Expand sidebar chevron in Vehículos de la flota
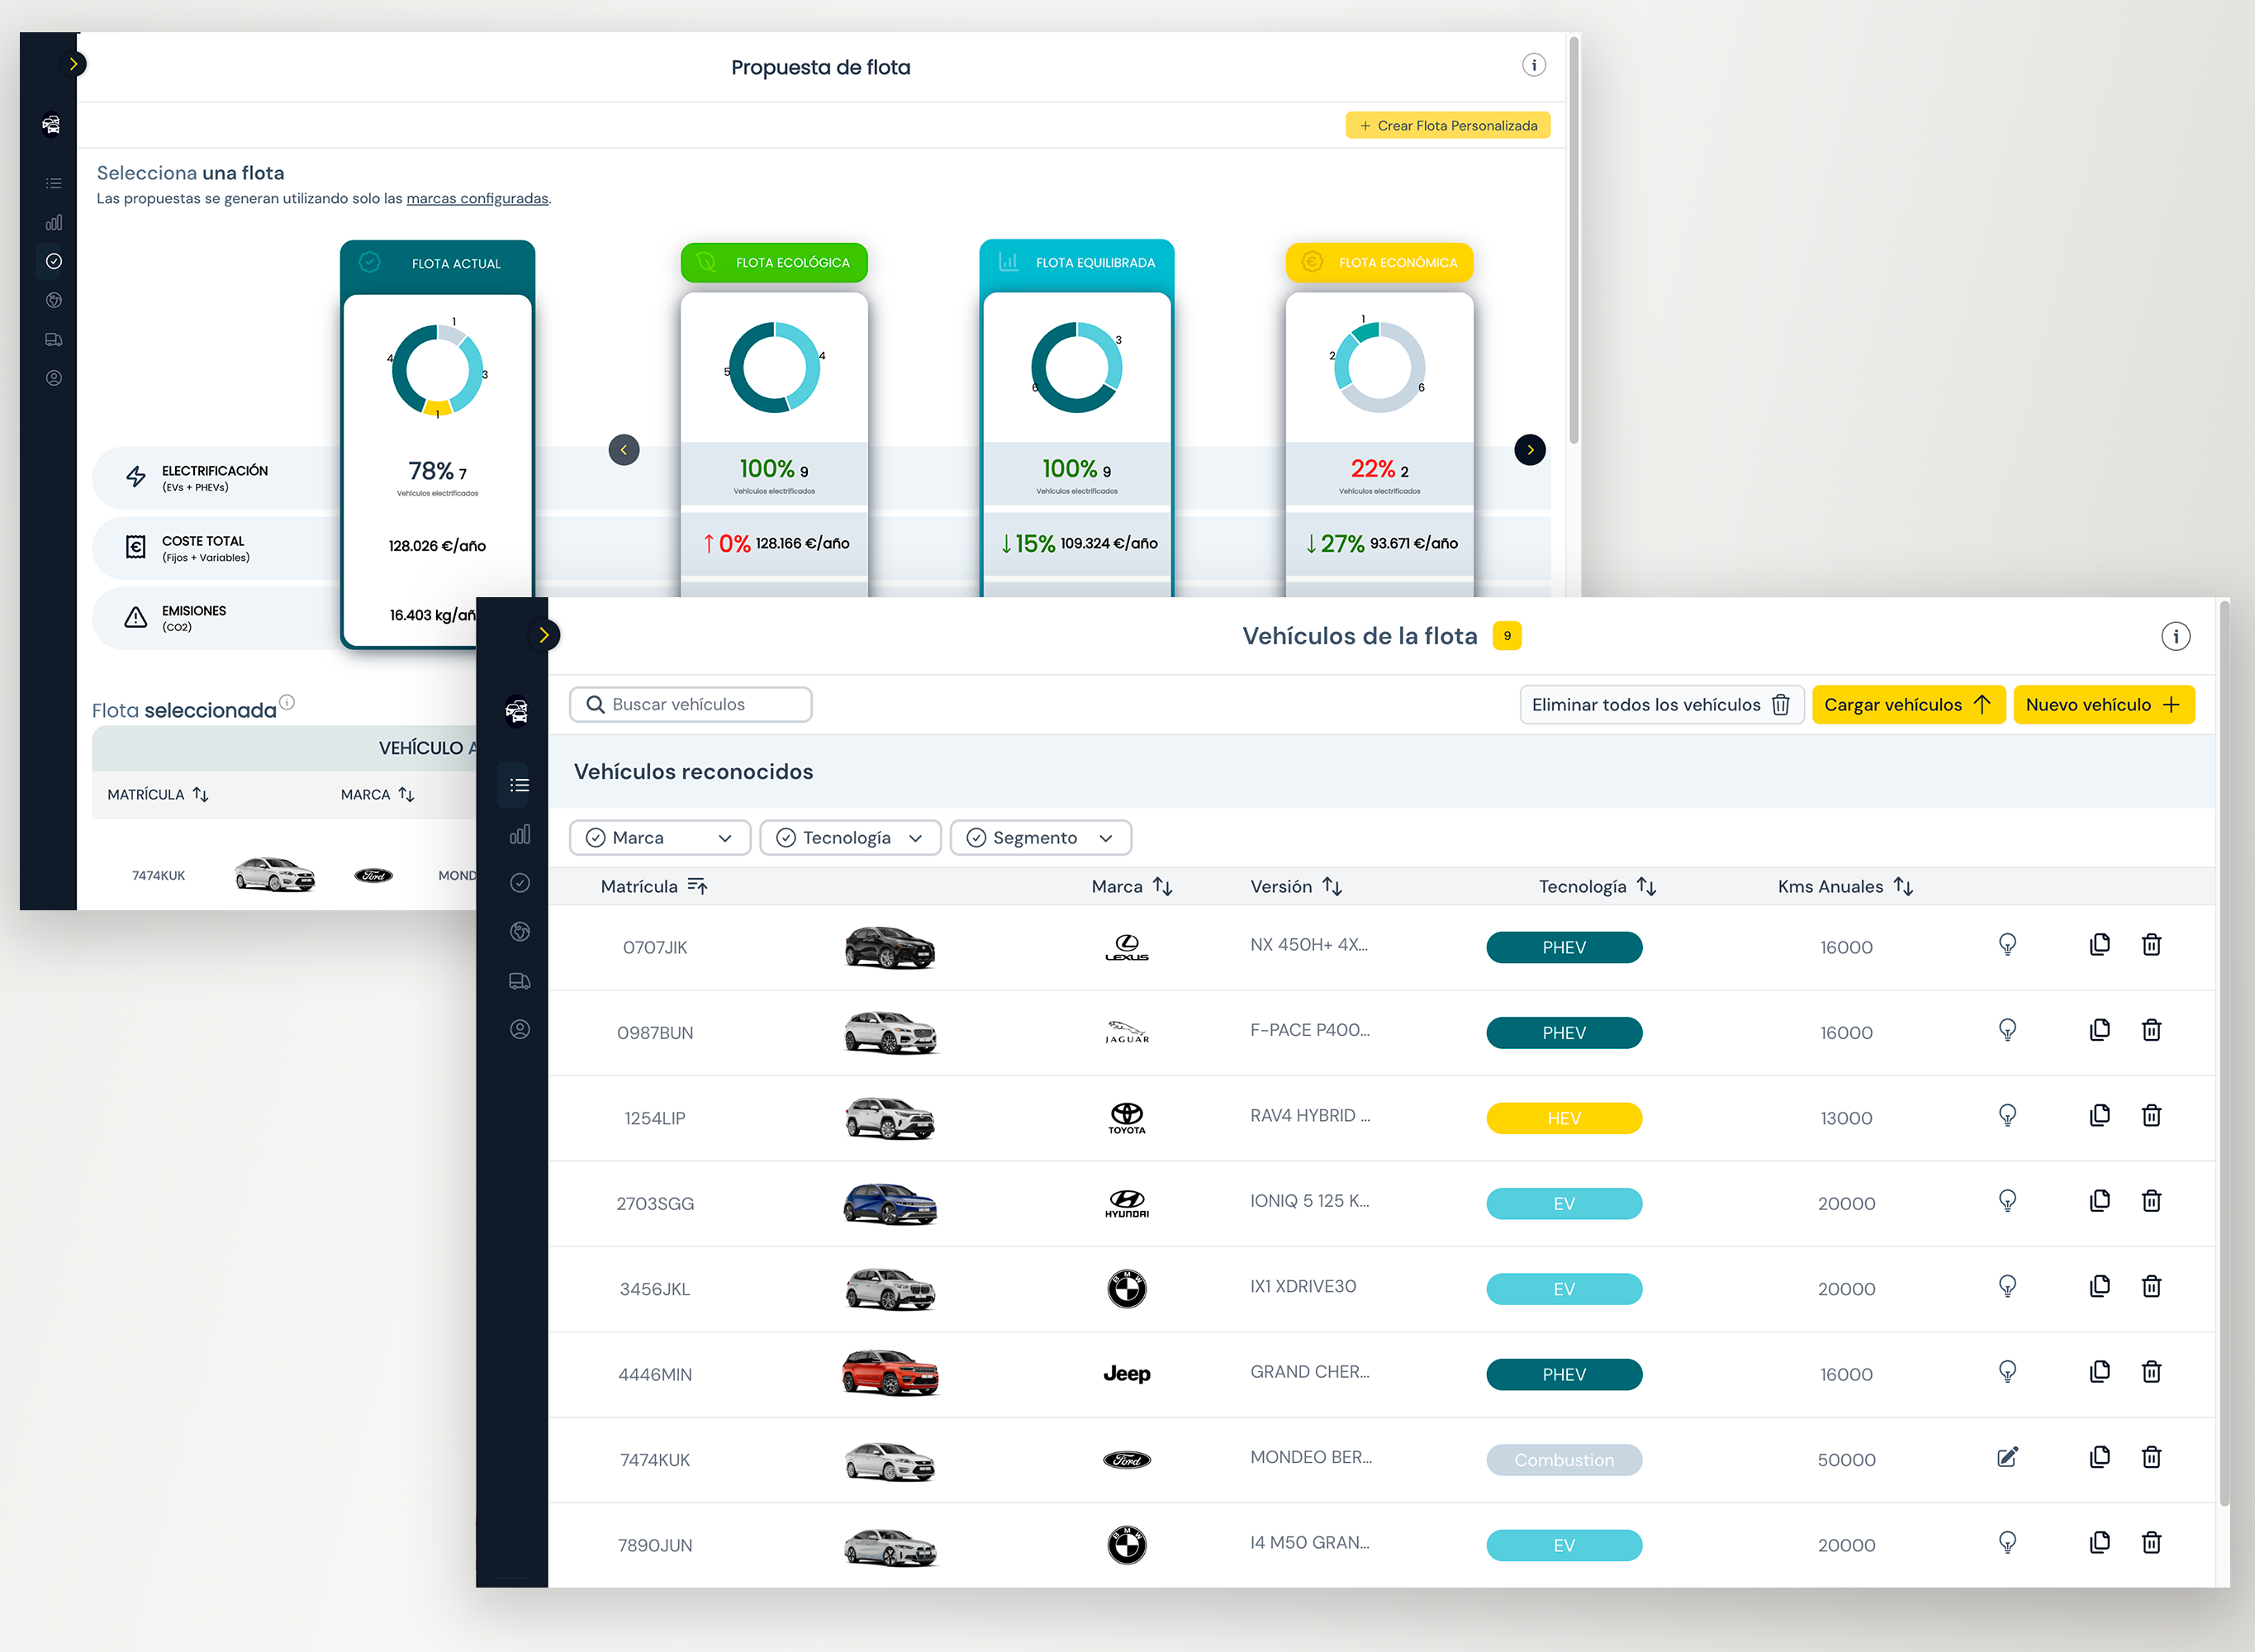 [543, 635]
